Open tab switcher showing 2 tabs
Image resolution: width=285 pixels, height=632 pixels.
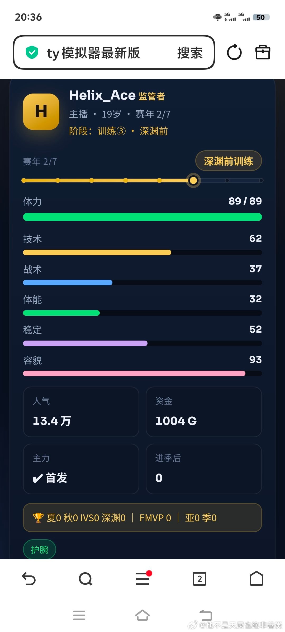(x=199, y=579)
